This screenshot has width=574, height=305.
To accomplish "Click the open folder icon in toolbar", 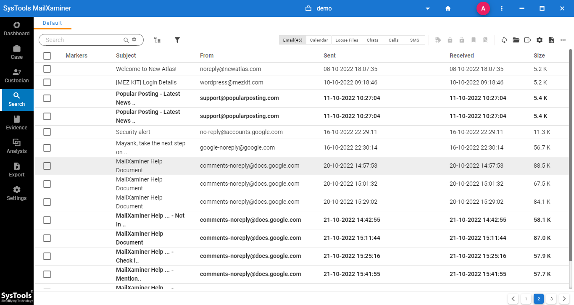I will [516, 40].
